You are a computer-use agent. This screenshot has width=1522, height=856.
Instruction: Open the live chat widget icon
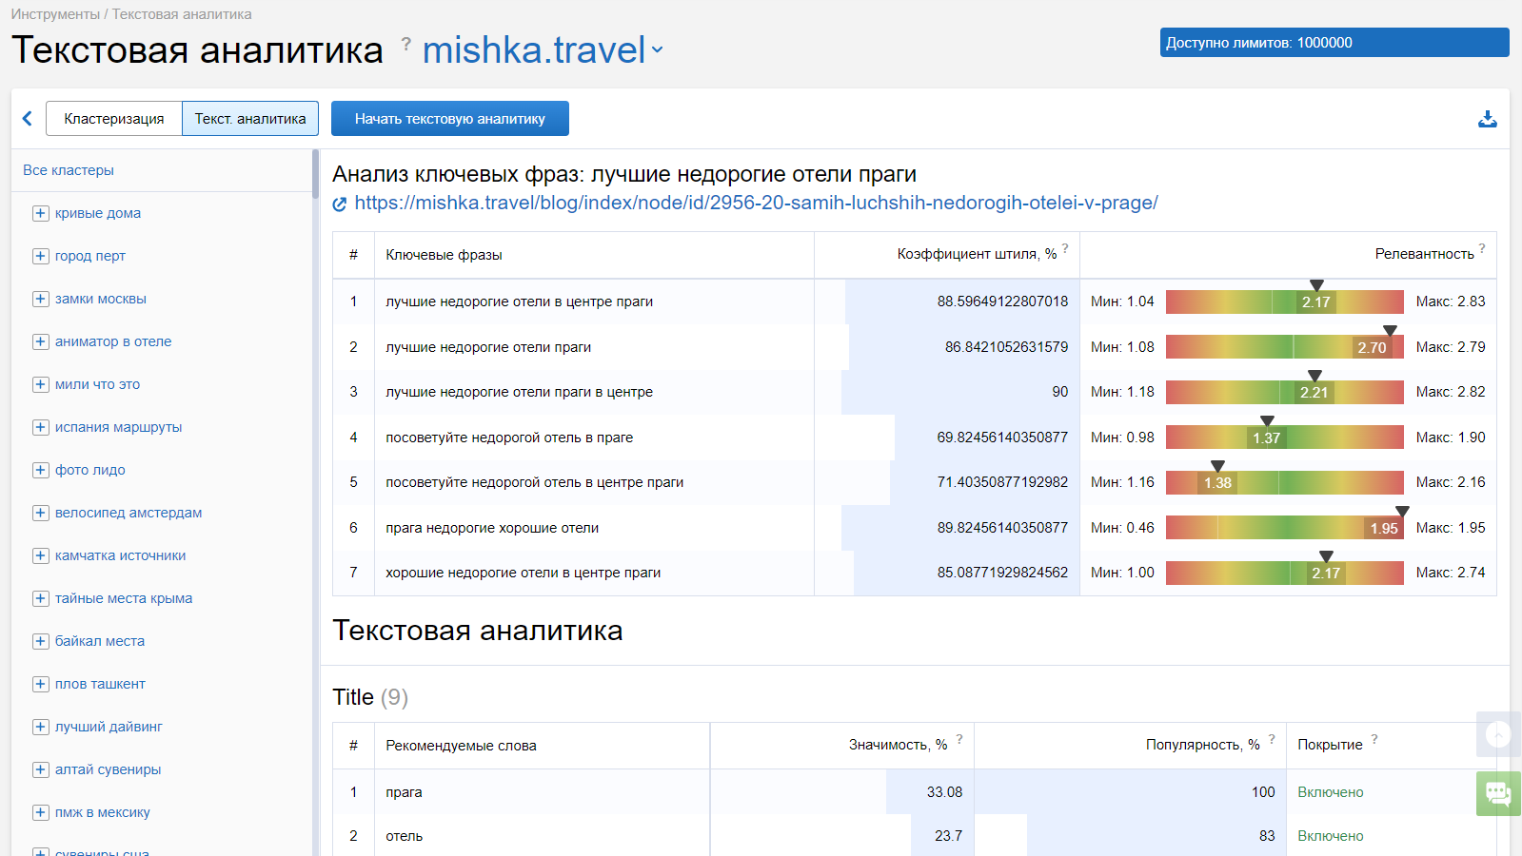(1498, 793)
